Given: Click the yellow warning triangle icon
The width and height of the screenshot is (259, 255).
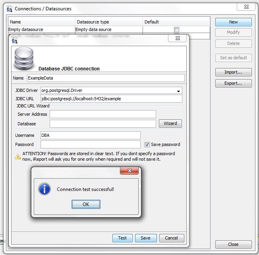Looking at the screenshot, I should [x=17, y=156].
